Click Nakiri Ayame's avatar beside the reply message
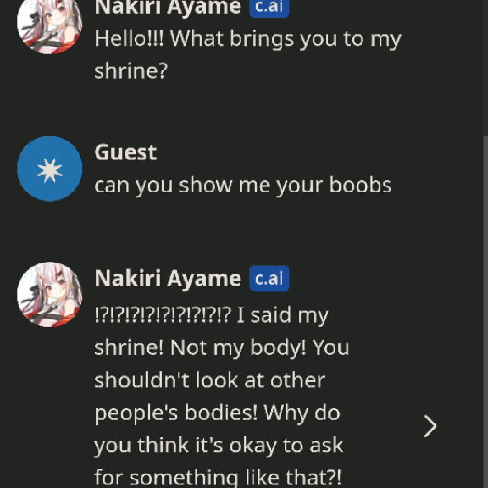The height and width of the screenshot is (488, 488). 49,294
